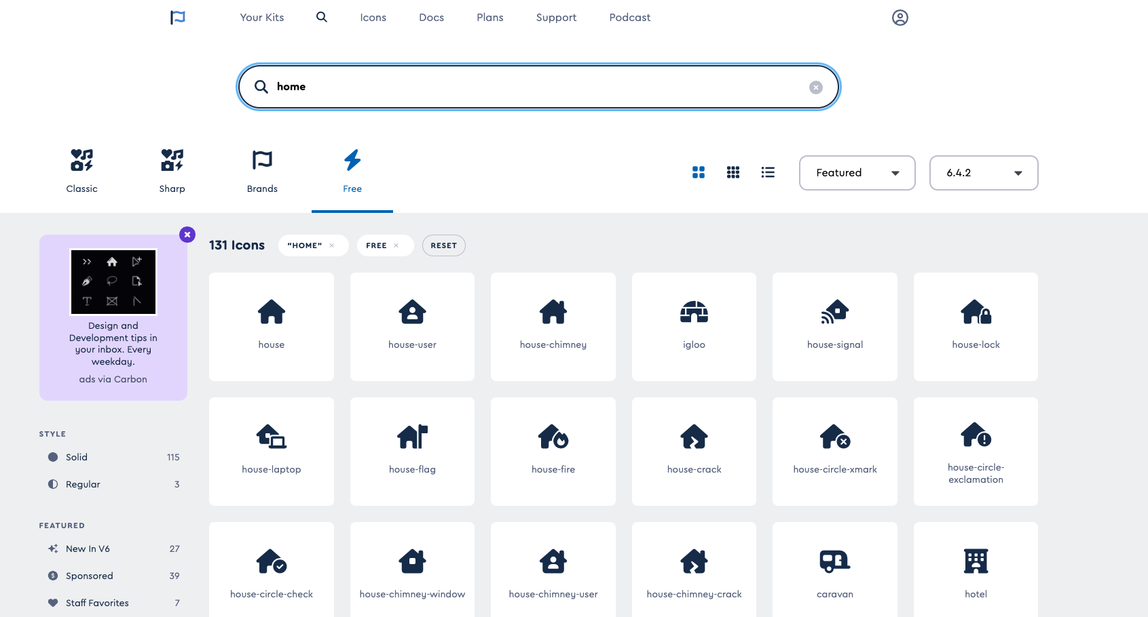Viewport: 1148px width, 617px height.
Task: Open the house-fire icon
Action: [x=553, y=452]
